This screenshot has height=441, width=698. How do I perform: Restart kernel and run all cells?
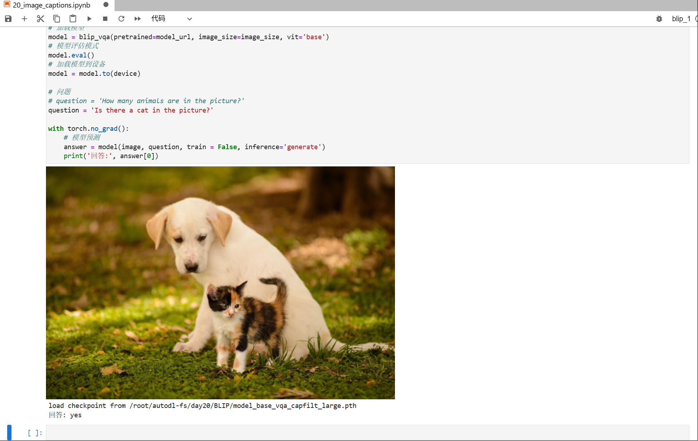click(x=138, y=19)
